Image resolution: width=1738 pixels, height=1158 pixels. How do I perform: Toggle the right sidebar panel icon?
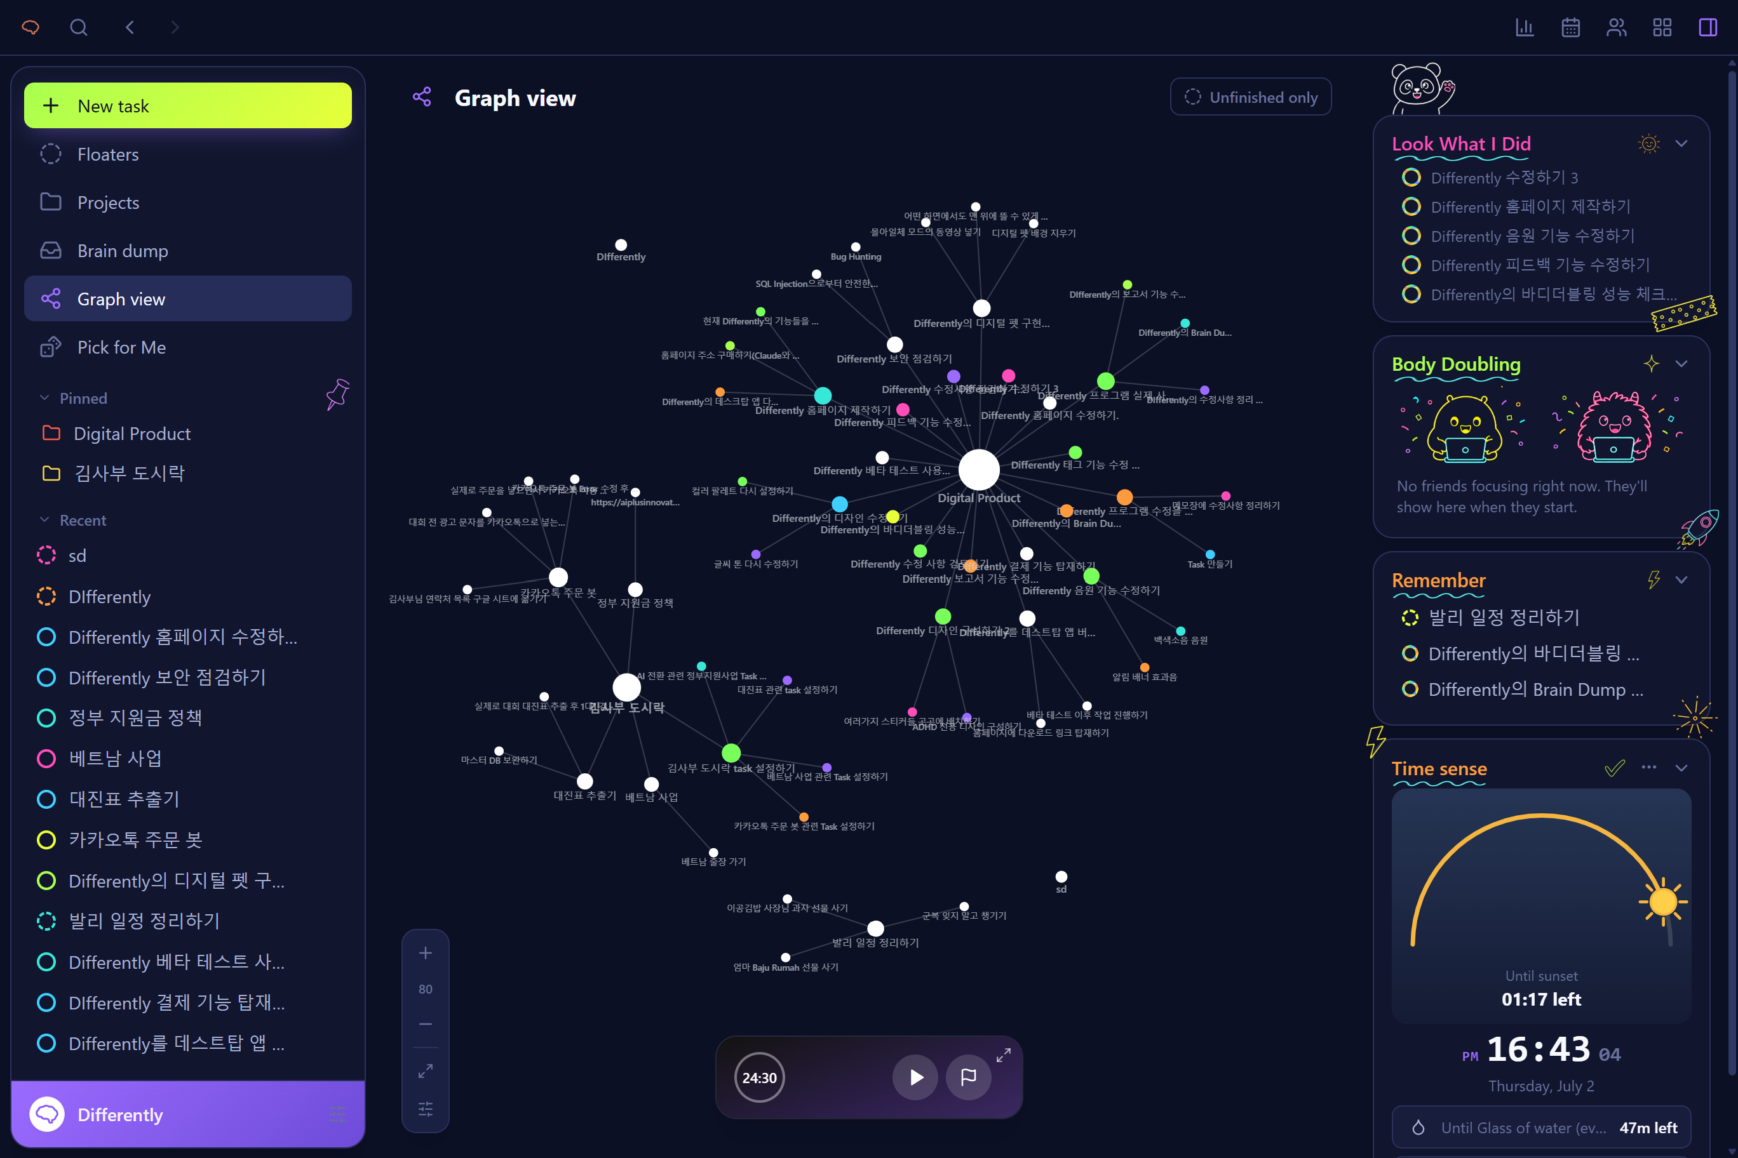click(1708, 27)
